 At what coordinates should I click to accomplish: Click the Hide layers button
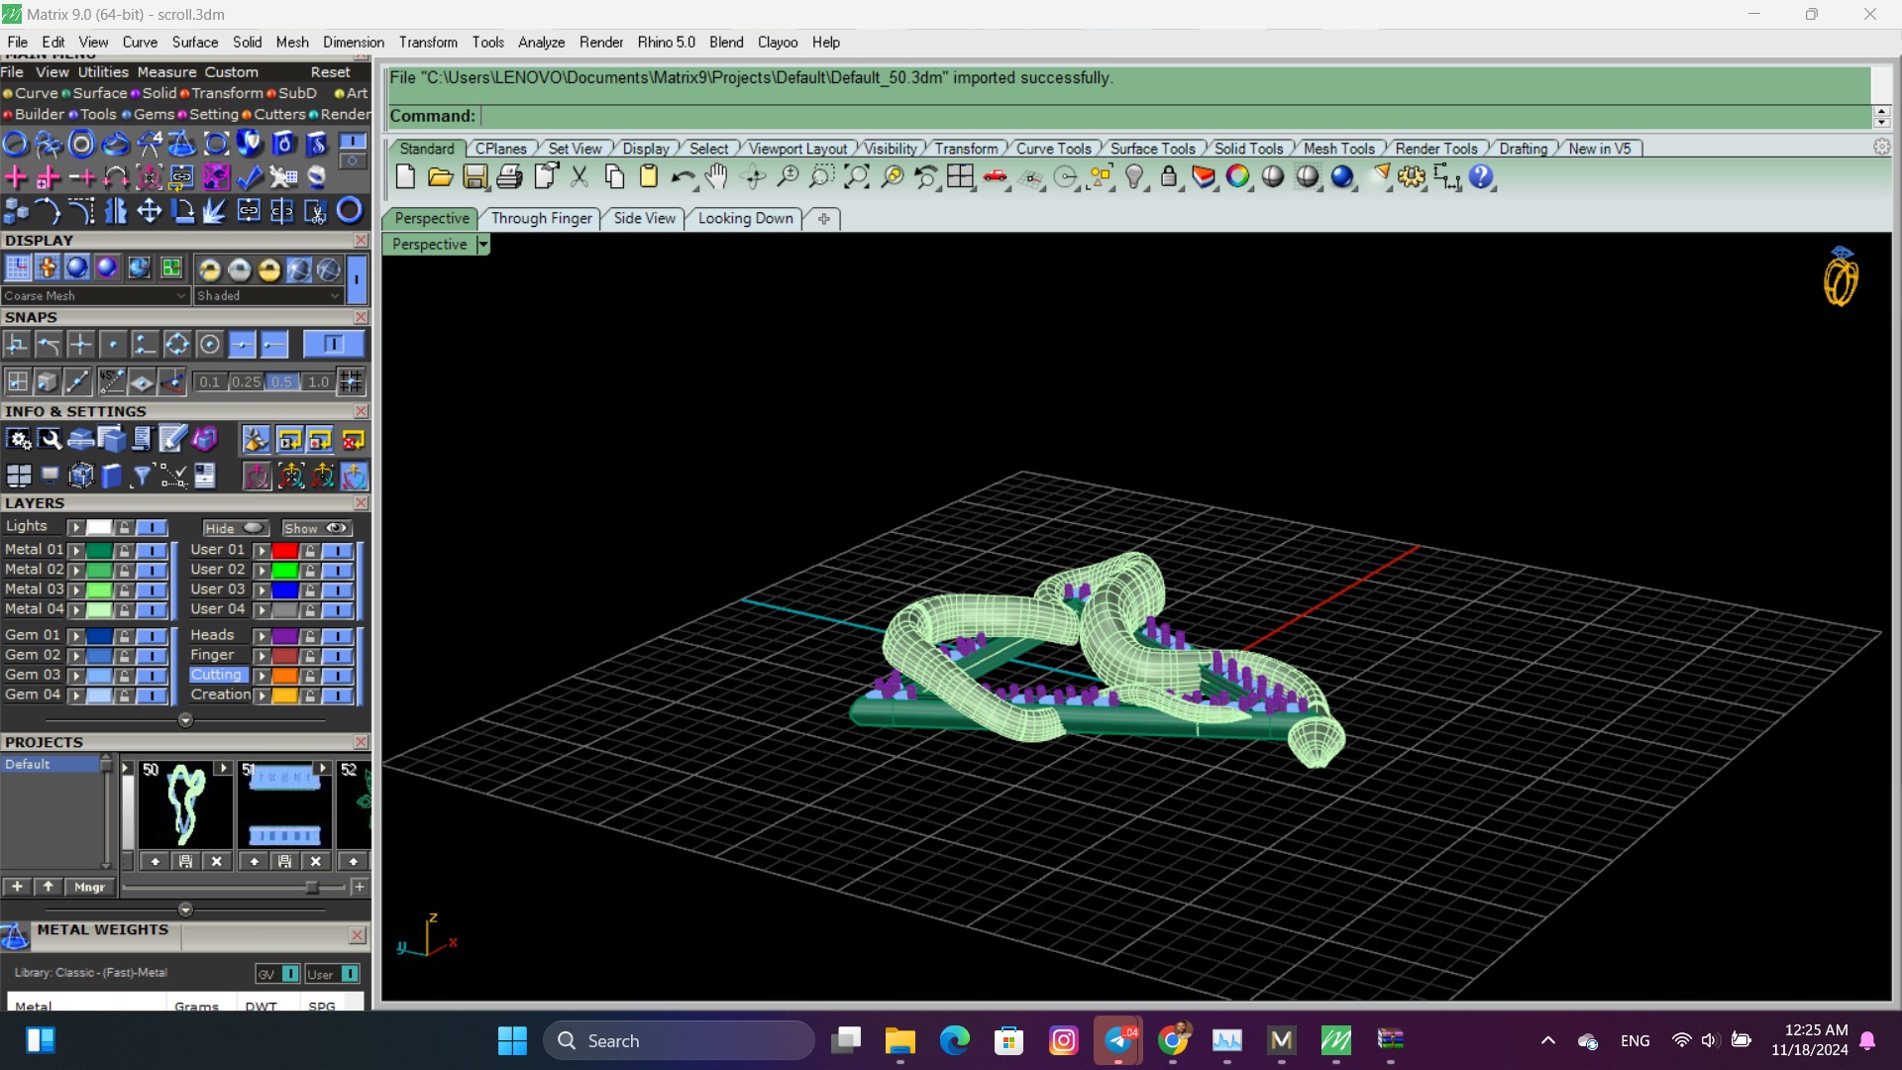coord(235,528)
